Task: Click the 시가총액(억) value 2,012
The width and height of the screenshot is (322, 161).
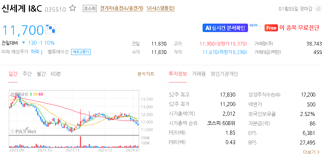Action: pos(229,113)
